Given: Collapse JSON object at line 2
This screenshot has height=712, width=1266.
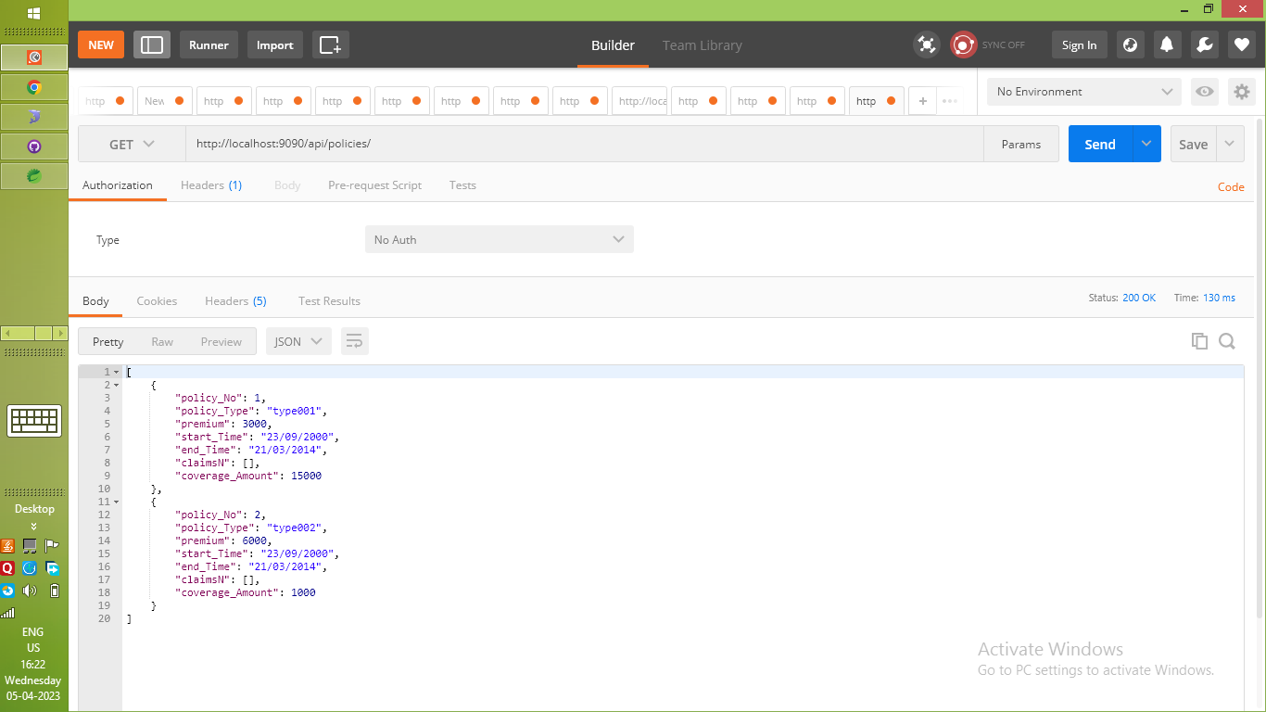Looking at the screenshot, I should click(116, 385).
